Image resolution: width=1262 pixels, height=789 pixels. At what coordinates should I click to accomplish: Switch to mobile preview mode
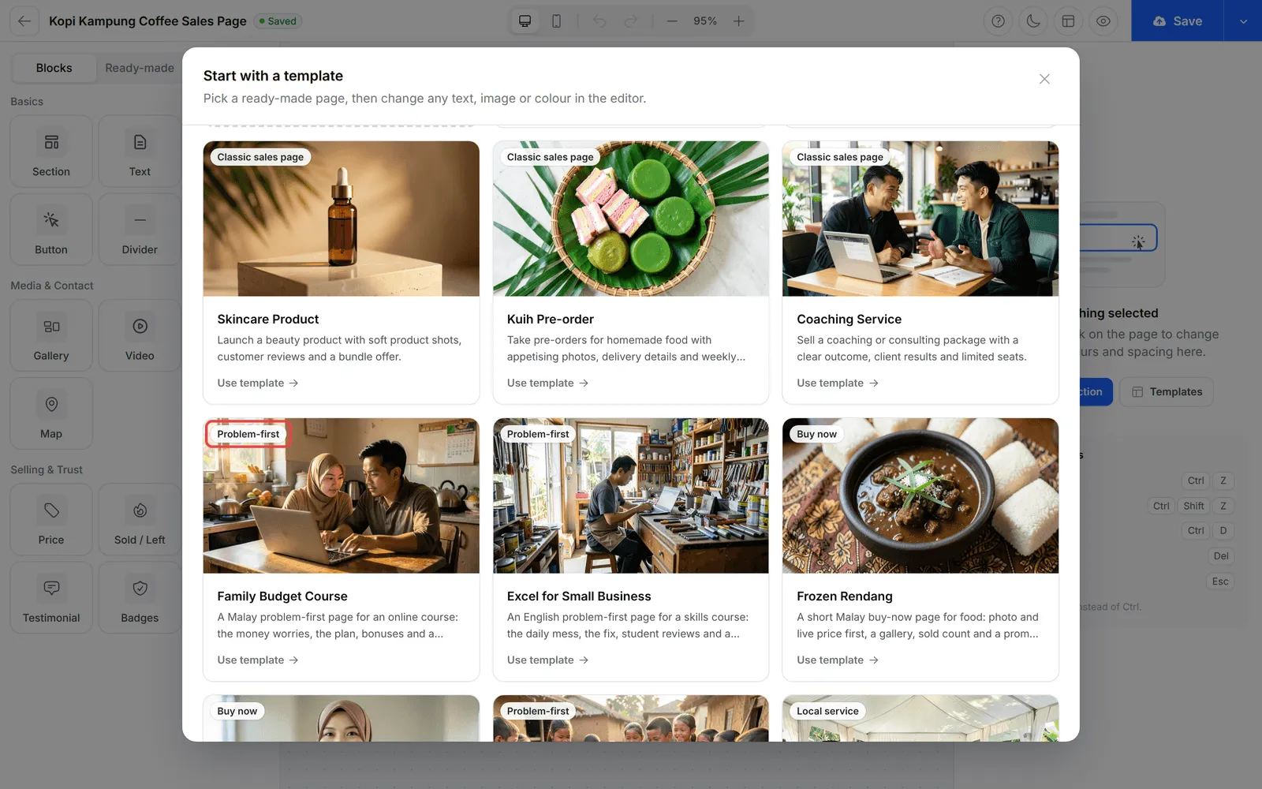pos(556,21)
